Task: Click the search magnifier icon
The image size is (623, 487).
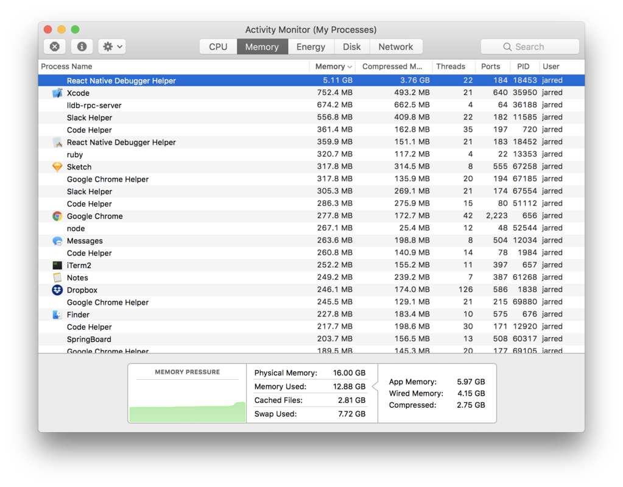Action: tap(507, 47)
